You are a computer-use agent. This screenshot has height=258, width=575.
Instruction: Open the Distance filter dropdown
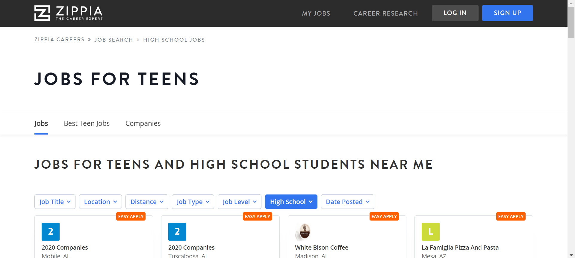pyautogui.click(x=147, y=202)
